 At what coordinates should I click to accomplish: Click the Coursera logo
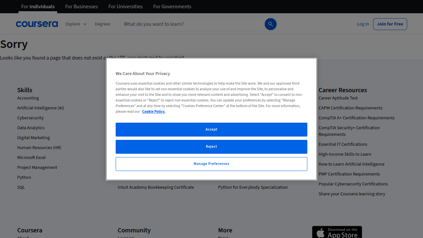[x=37, y=24]
